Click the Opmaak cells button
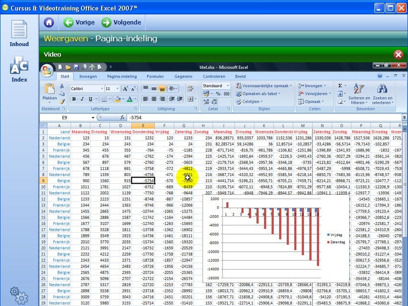The image size is (408, 306). point(311,102)
